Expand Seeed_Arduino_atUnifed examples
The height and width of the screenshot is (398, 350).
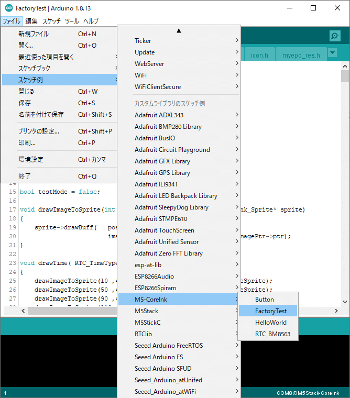pyautogui.click(x=179, y=380)
